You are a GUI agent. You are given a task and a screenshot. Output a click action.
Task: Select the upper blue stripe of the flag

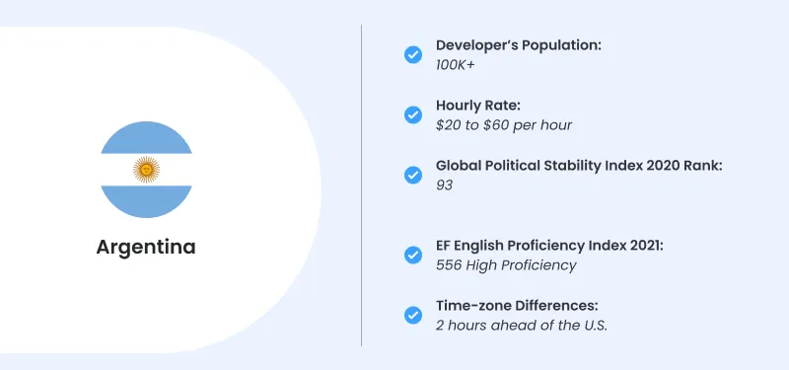[x=146, y=137]
